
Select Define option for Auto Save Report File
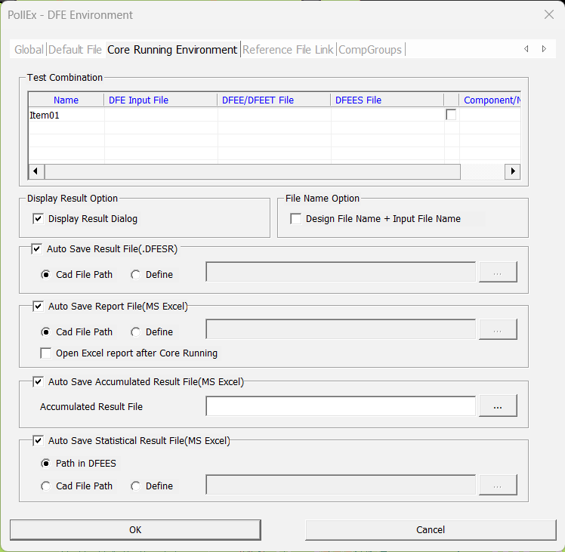(136, 332)
